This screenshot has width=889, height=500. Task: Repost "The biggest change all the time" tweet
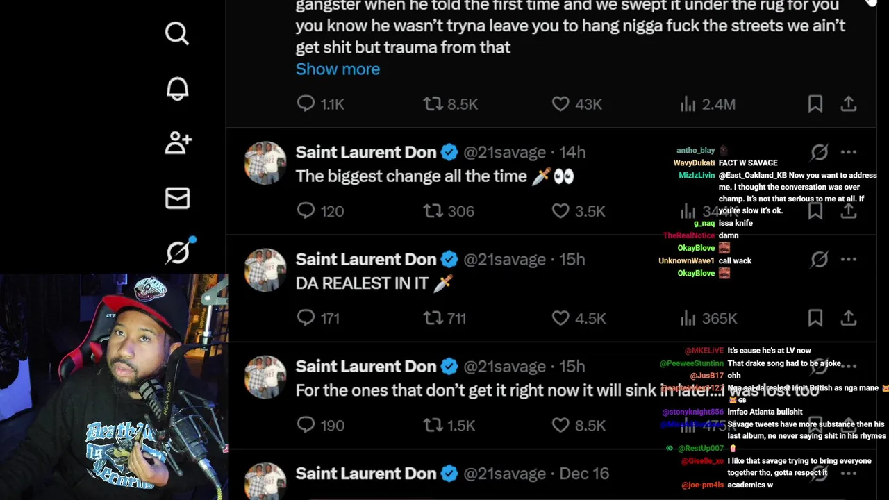433,211
